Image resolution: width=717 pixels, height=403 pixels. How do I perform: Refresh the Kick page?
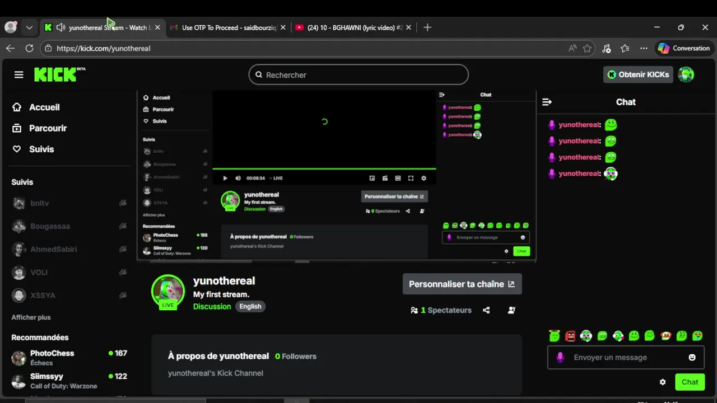(x=29, y=48)
